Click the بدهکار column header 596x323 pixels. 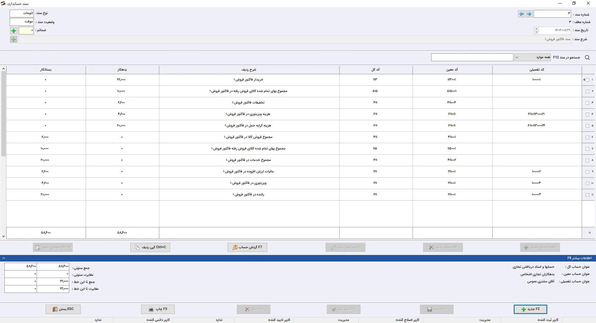122,70
